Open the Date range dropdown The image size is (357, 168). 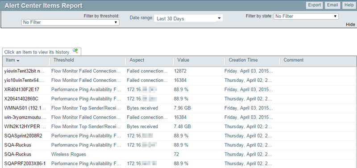(188, 19)
